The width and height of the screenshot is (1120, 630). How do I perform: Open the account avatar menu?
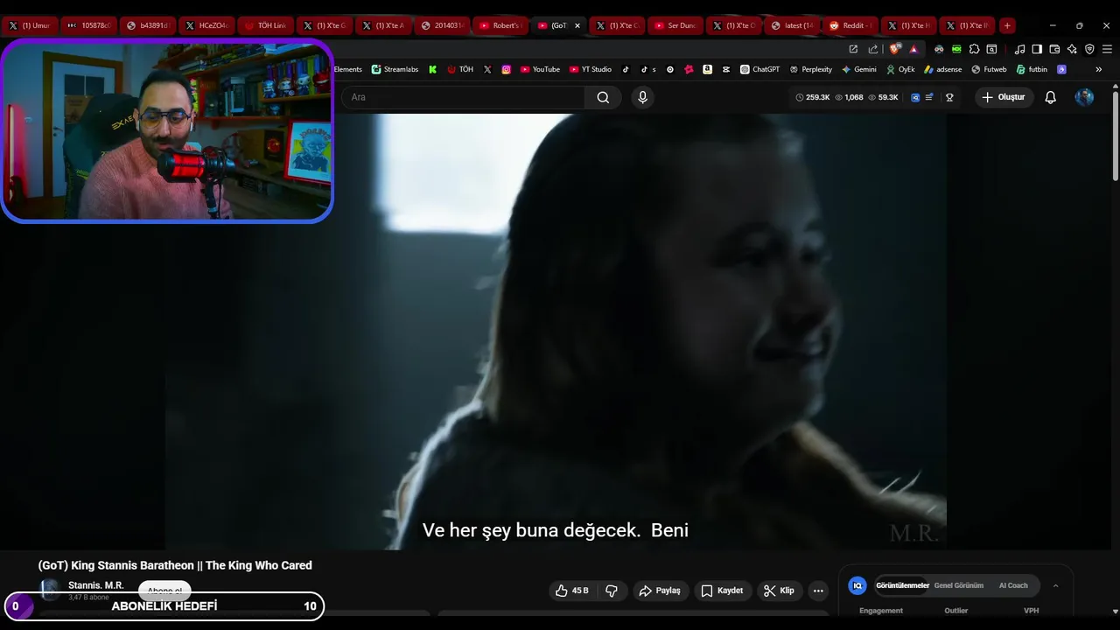click(x=1084, y=97)
